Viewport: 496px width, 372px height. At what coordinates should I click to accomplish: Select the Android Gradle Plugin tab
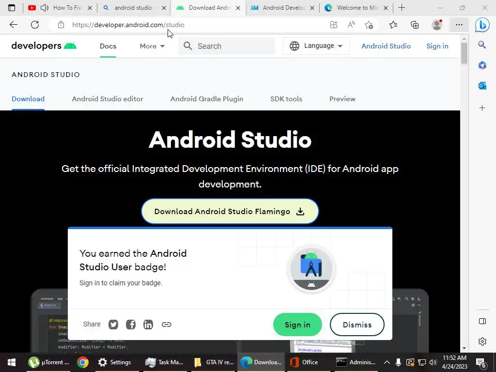206,99
